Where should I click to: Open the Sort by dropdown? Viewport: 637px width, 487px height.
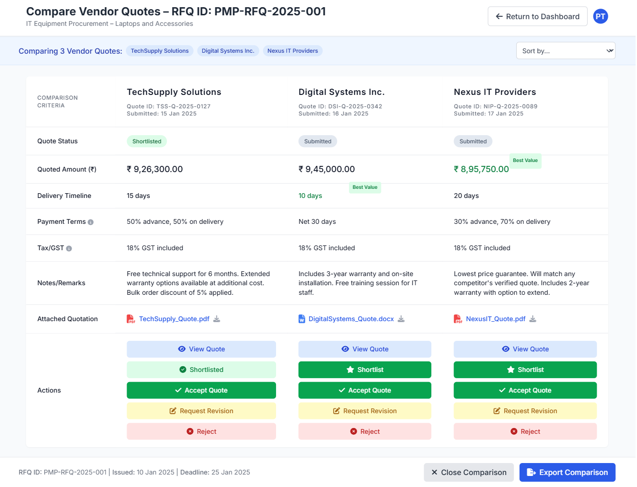click(566, 51)
